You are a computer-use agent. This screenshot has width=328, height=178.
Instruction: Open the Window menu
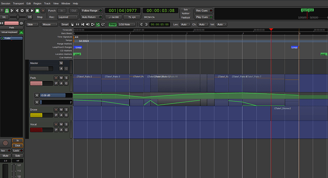pyautogui.click(x=66, y=3)
